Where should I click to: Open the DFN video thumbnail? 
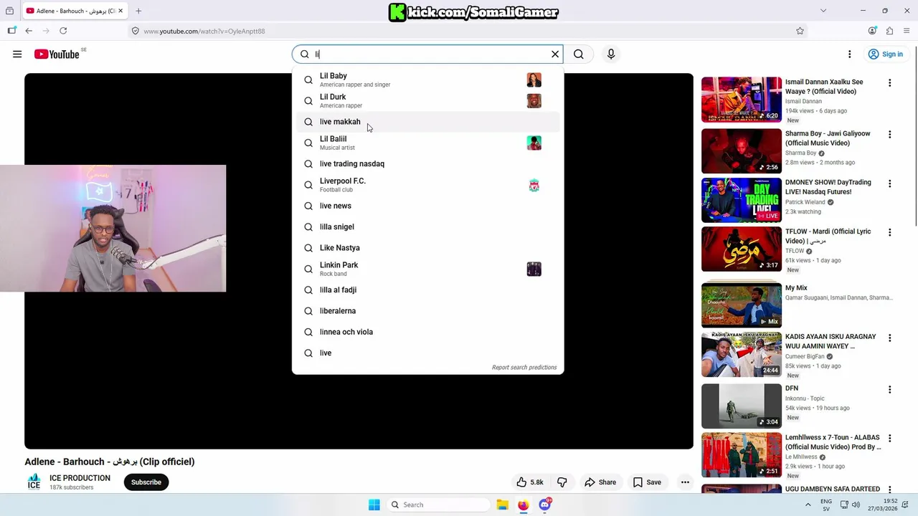click(742, 406)
